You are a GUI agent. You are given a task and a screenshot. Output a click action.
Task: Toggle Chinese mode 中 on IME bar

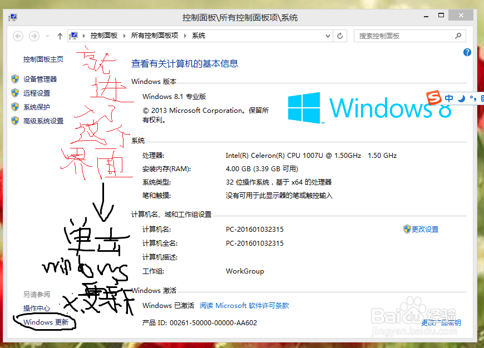449,98
